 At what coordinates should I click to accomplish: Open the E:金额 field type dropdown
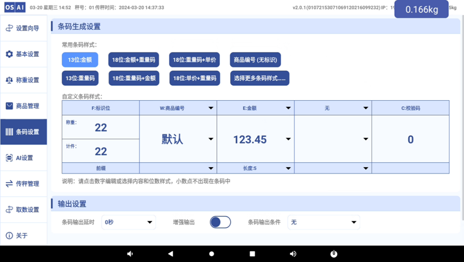tap(255, 108)
